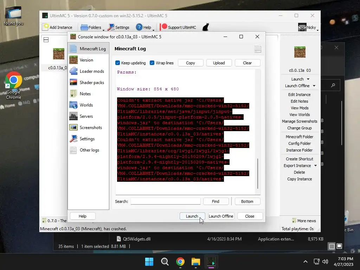The width and height of the screenshot is (360, 270).
Task: Click the console Settings wrench icon
Action: 73,139
